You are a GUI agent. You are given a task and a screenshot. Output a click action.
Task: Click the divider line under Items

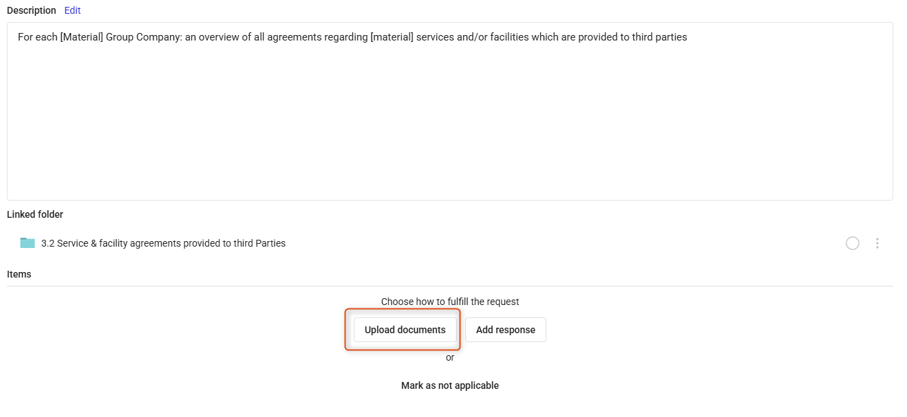tap(450, 286)
